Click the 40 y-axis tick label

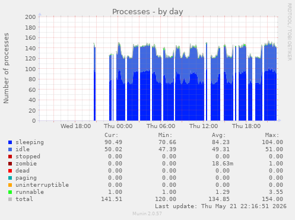[32, 100]
